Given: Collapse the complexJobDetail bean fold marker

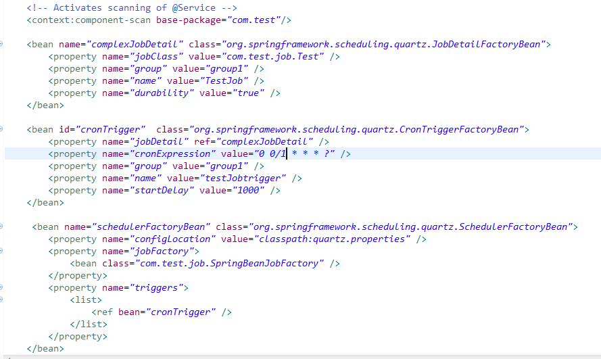Looking at the screenshot, I should (x=1, y=44).
